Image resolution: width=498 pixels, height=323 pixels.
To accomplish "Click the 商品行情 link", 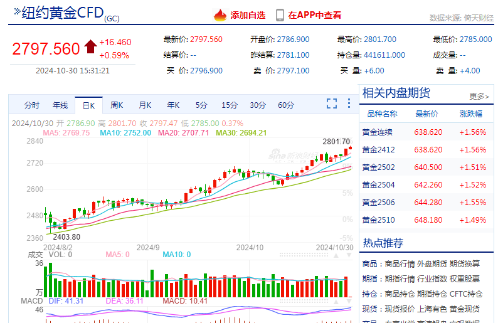I will point(400,263).
